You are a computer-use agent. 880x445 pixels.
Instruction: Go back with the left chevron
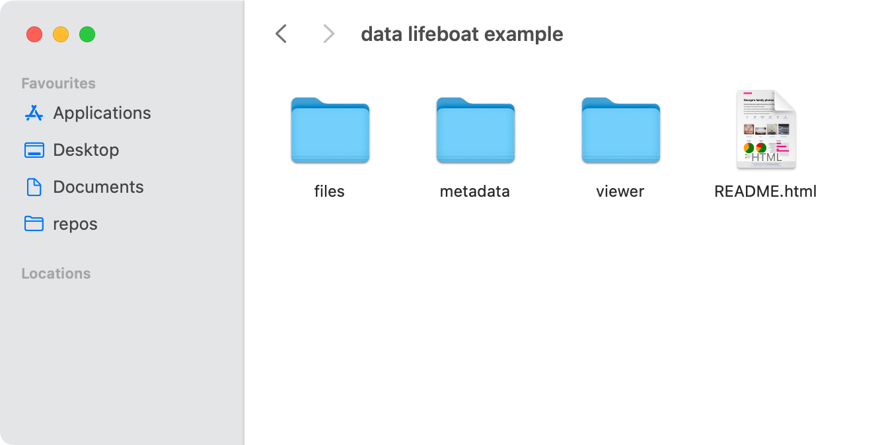281,34
